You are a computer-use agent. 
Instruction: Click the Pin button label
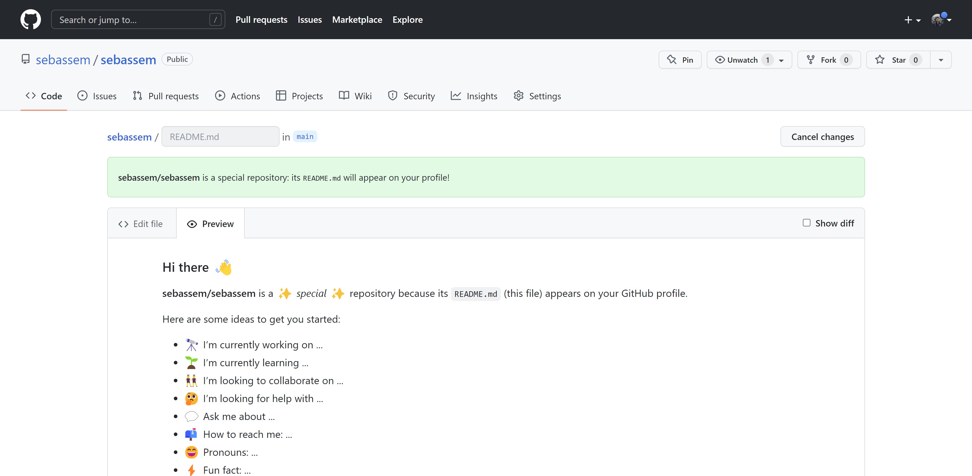tap(688, 60)
